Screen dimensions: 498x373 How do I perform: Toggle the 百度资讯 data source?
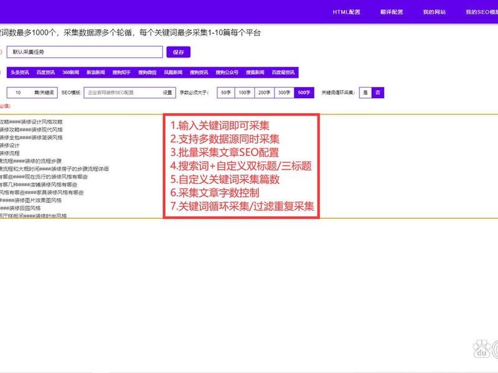coord(45,72)
